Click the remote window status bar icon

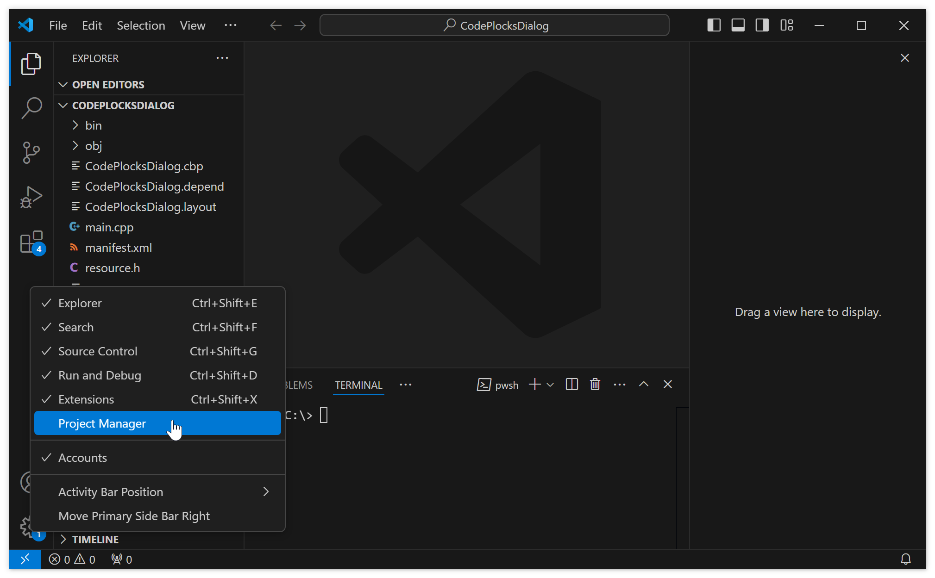[25, 559]
